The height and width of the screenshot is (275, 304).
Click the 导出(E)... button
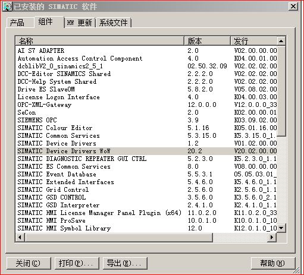click(x=125, y=263)
